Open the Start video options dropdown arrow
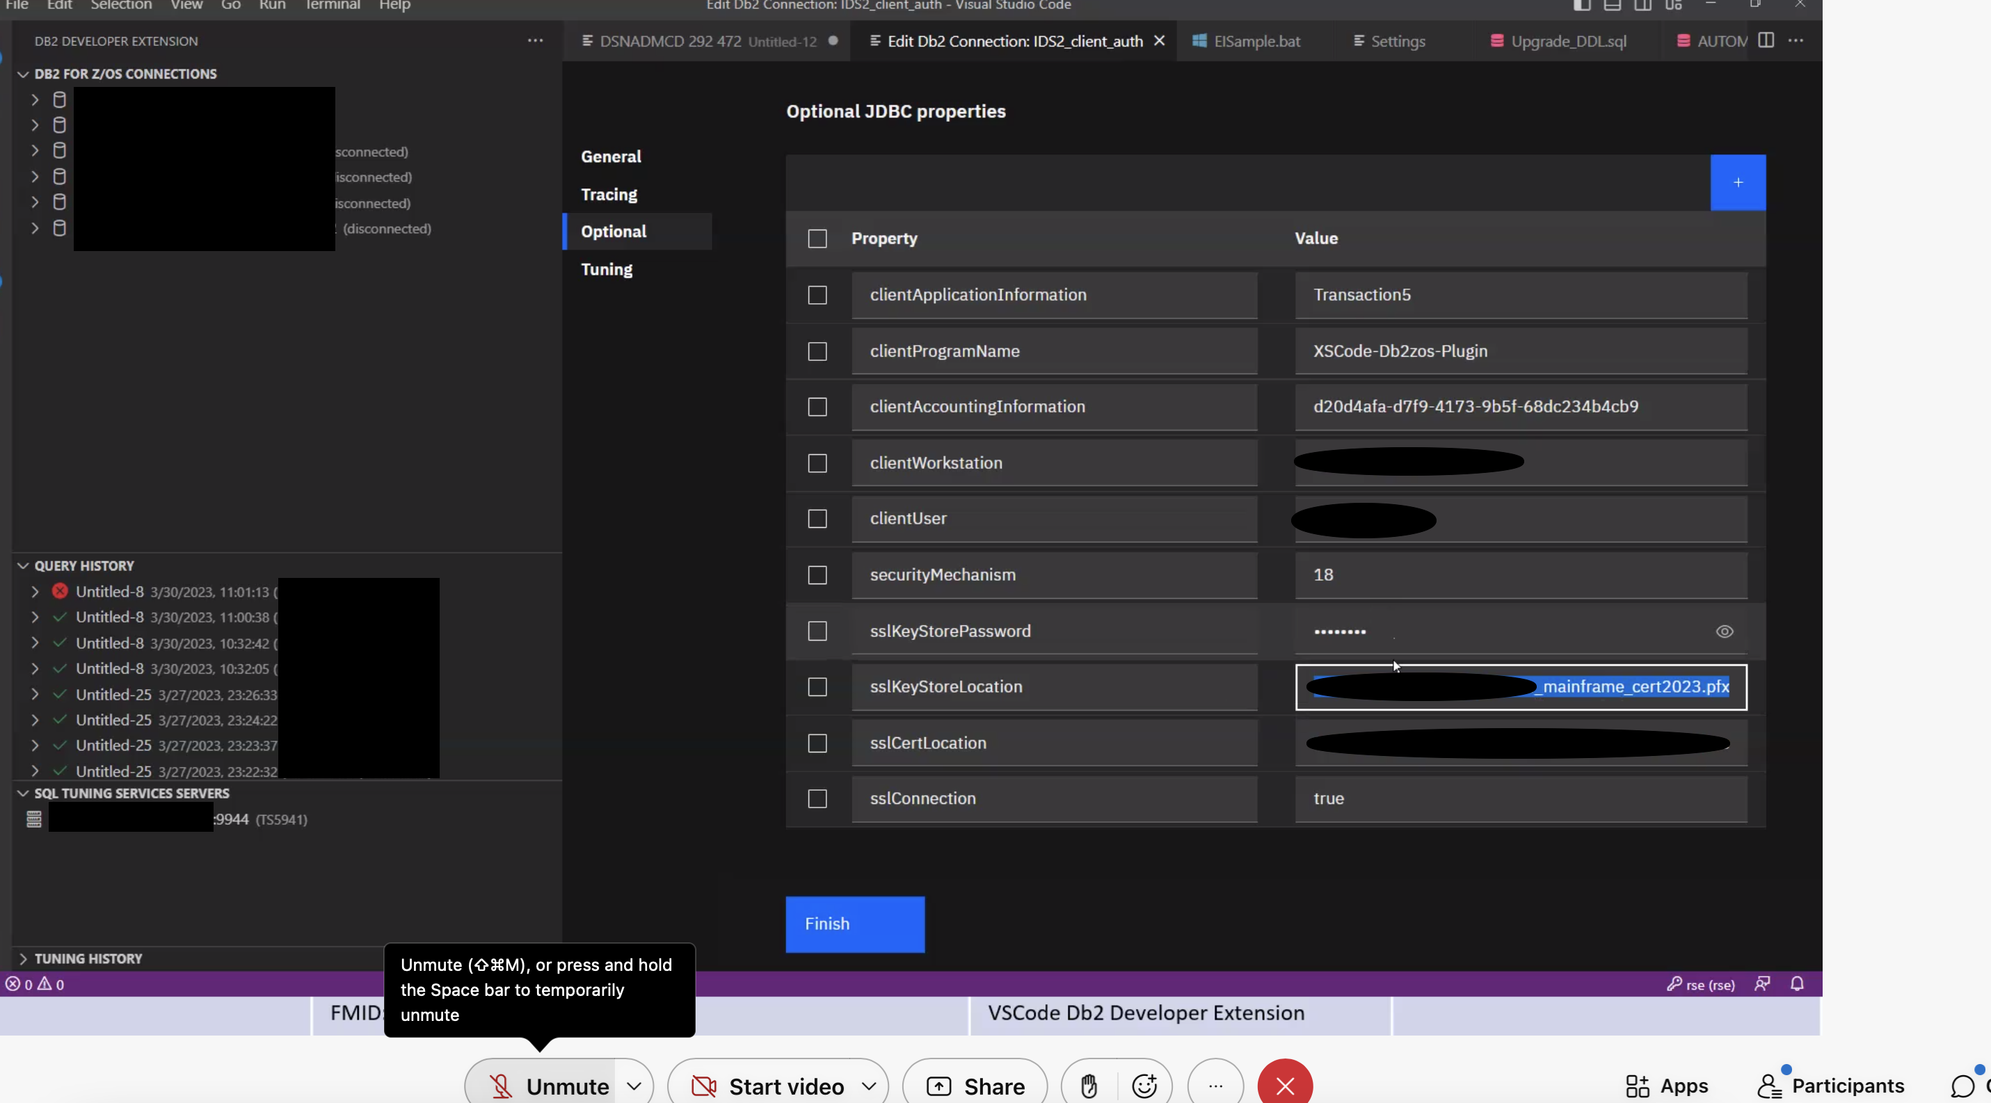 868,1086
